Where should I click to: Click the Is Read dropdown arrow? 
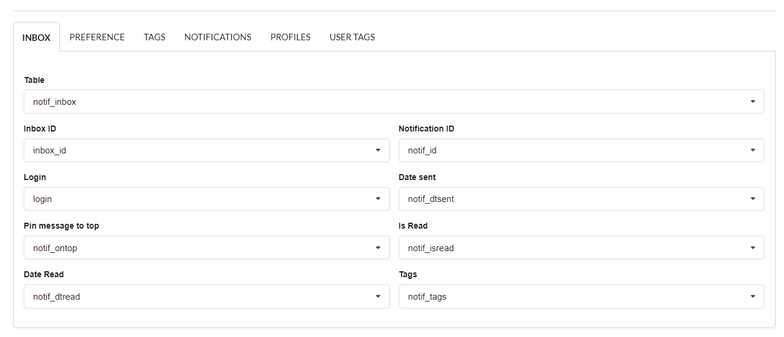click(x=753, y=248)
